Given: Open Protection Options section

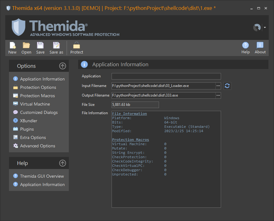Looking at the screenshot, I should coord(39,87).
